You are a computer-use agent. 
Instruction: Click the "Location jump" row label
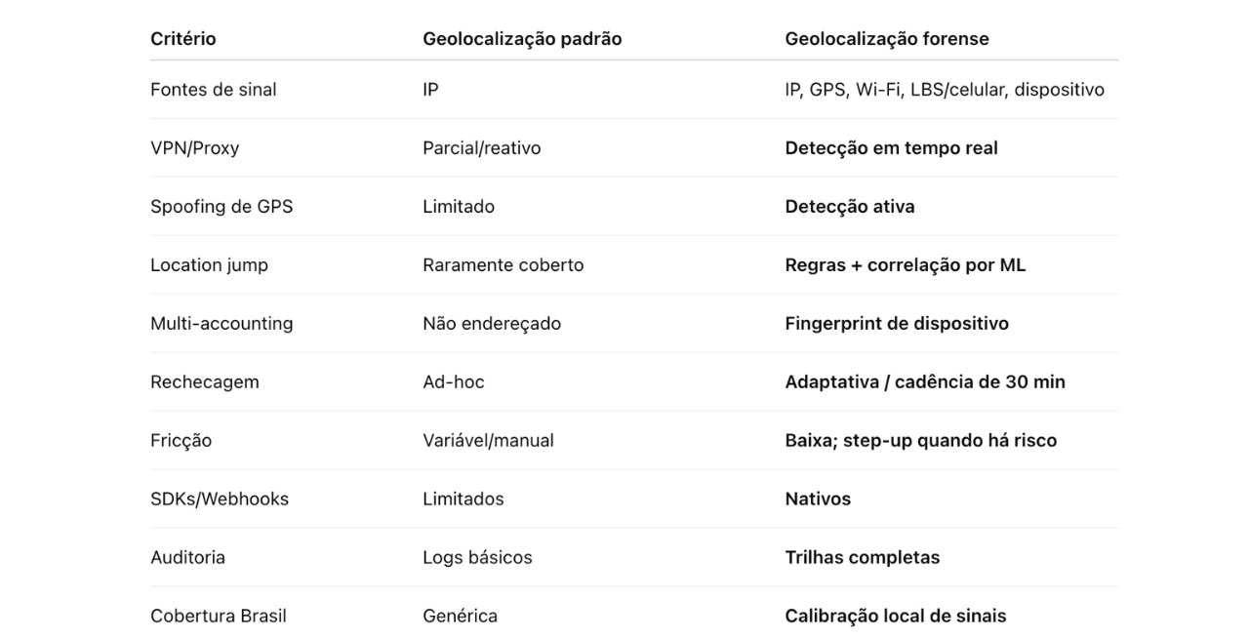(x=209, y=265)
